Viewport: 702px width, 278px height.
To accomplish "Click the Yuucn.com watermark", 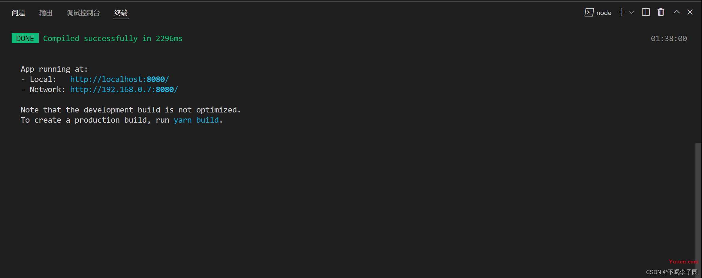I will [683, 262].
